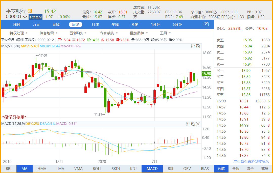
Task: Expand the 五彩K线 dropdown
Action: 78,33
